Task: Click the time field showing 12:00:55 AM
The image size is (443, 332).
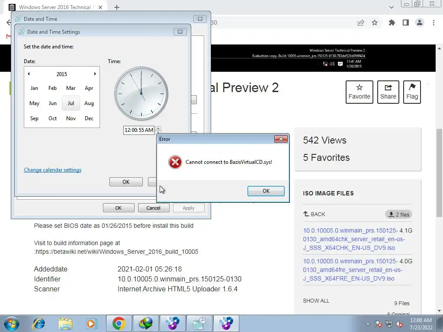Action: coord(139,130)
